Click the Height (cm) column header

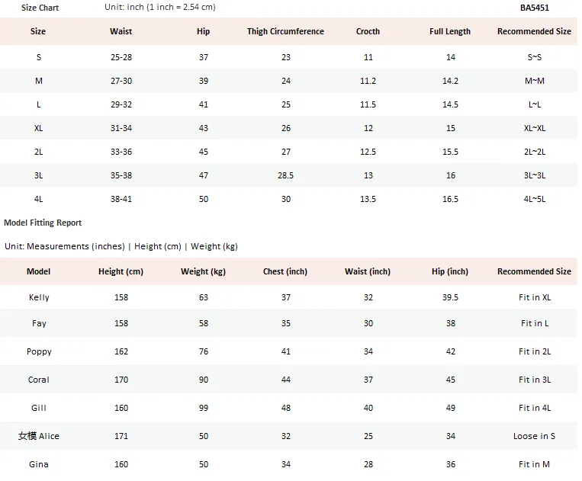pos(121,271)
